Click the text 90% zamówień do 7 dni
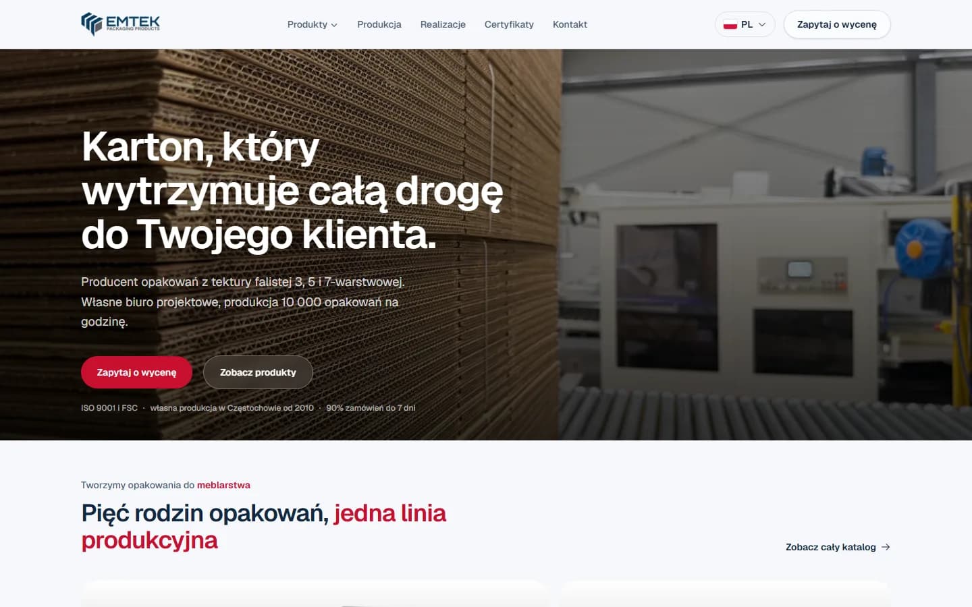Viewport: 972px width, 607px height. [371, 408]
